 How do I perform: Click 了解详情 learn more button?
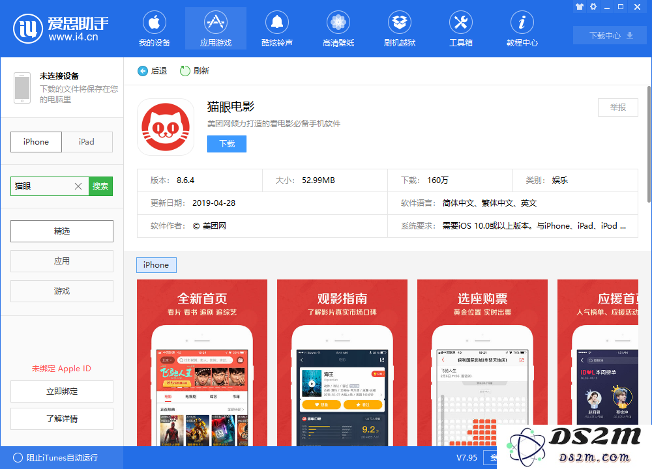coord(62,419)
